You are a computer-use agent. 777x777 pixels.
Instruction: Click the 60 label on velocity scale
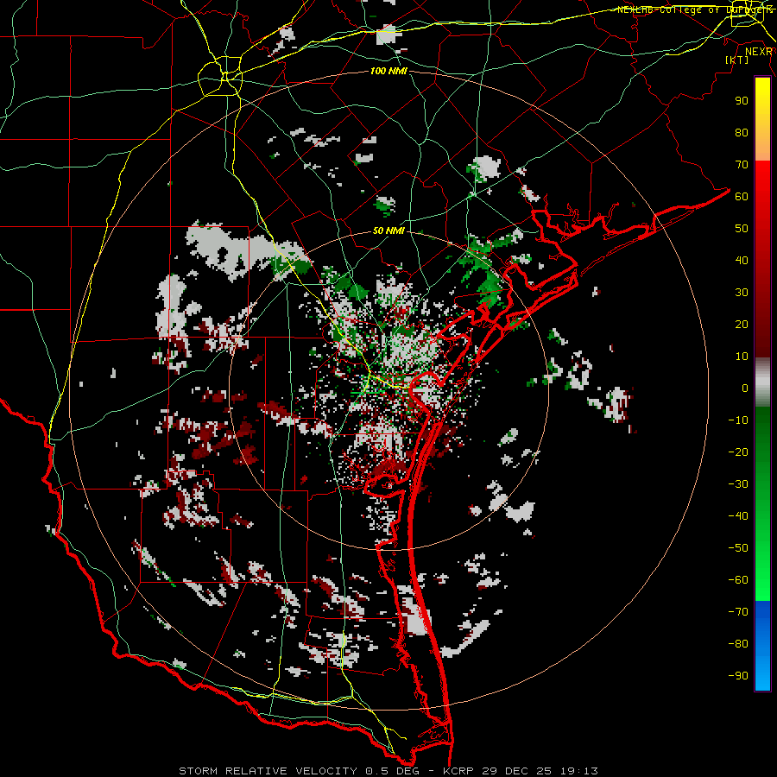742,197
